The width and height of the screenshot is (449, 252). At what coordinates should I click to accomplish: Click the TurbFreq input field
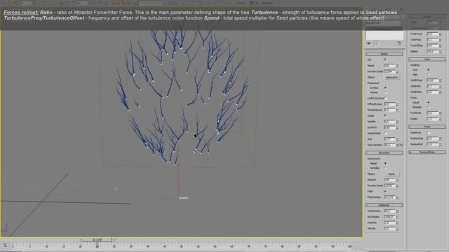click(432, 40)
